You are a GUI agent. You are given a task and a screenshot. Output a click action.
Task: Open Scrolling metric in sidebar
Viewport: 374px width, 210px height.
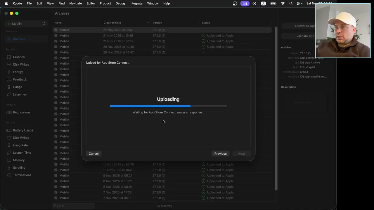pos(19,168)
